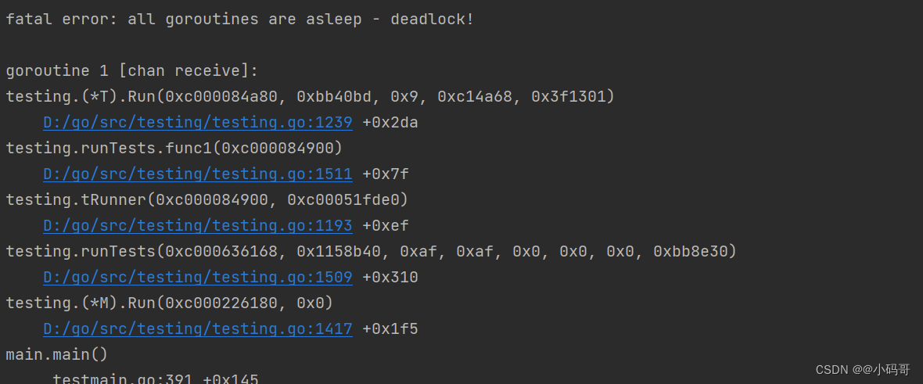Open the testing.go:1511 file link
Image resolution: width=923 pixels, height=384 pixels.
197,174
